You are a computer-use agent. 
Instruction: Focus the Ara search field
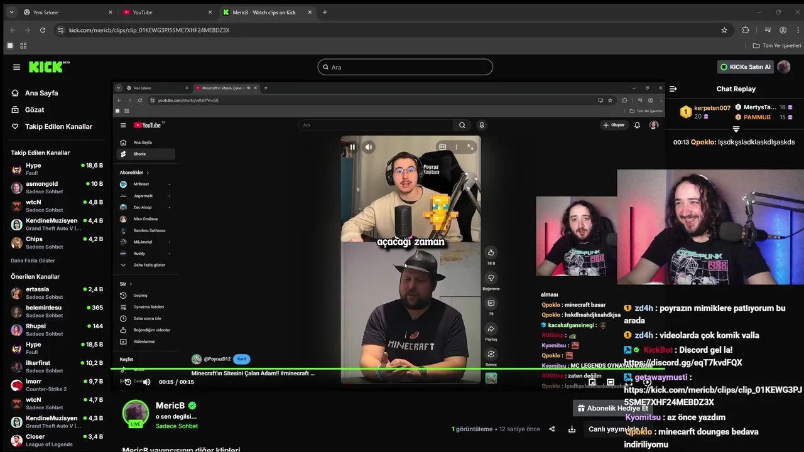(405, 67)
